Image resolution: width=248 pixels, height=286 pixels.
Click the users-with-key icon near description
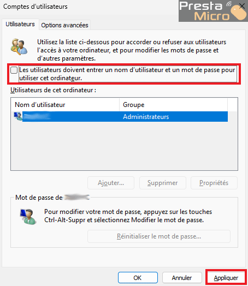tap(19, 47)
